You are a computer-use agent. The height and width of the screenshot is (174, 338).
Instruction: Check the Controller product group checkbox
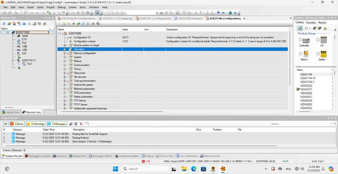coord(300,40)
